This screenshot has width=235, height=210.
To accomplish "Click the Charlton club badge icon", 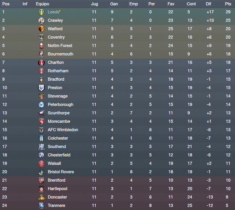I will (41, 63).
